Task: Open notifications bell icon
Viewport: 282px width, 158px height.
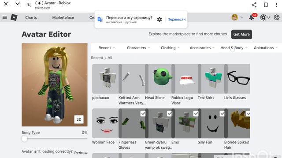Action: (x=252, y=18)
